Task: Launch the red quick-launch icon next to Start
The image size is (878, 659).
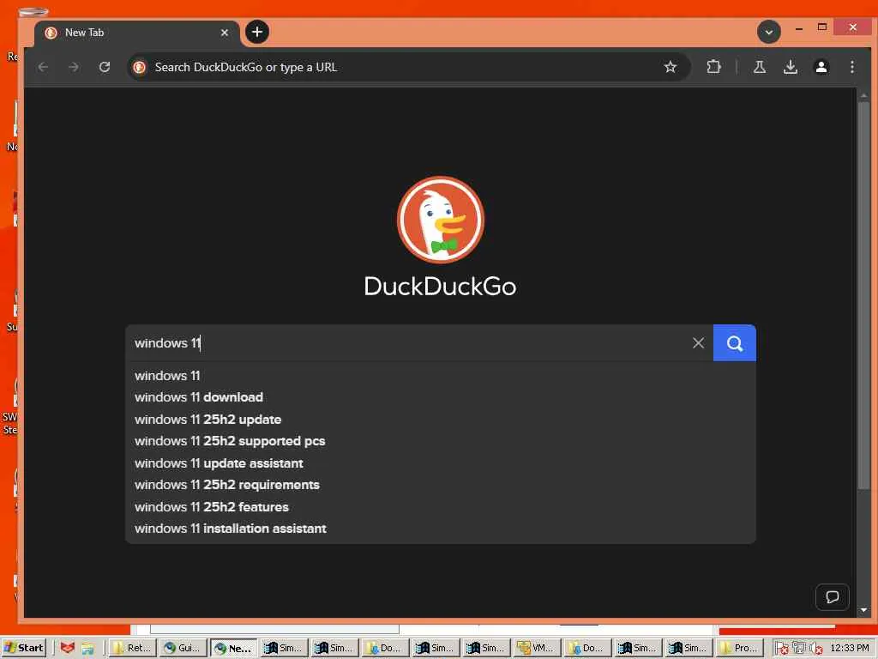Action: tap(67, 648)
